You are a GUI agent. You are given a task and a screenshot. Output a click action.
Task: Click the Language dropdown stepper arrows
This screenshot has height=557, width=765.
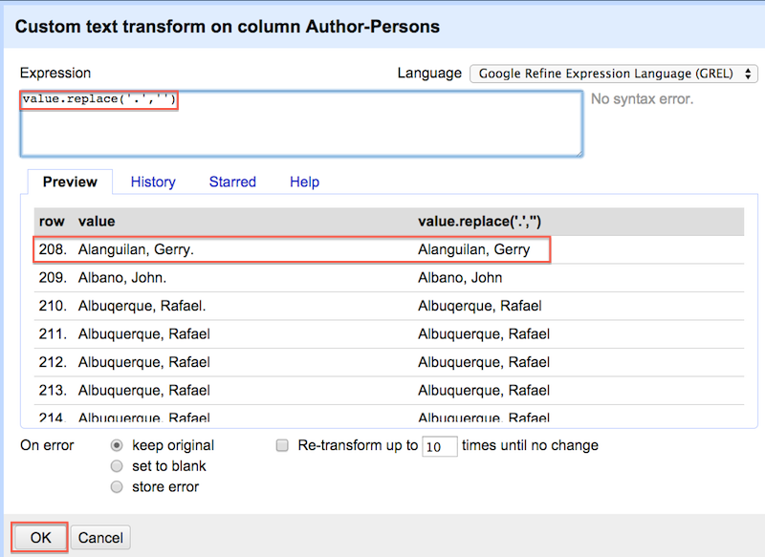point(748,75)
